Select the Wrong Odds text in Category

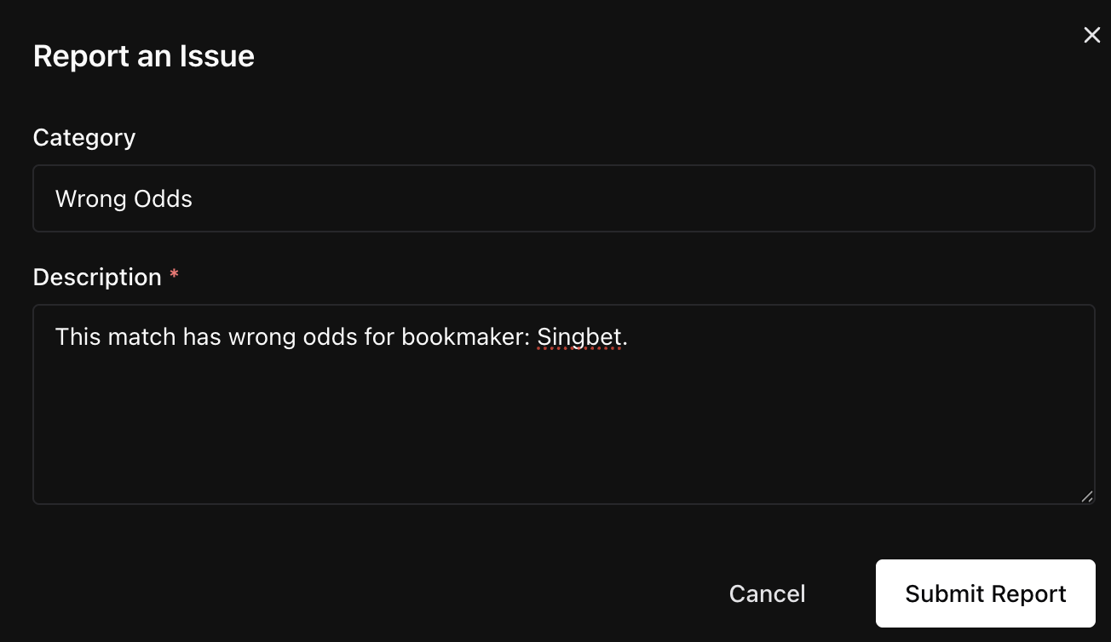[x=124, y=198]
